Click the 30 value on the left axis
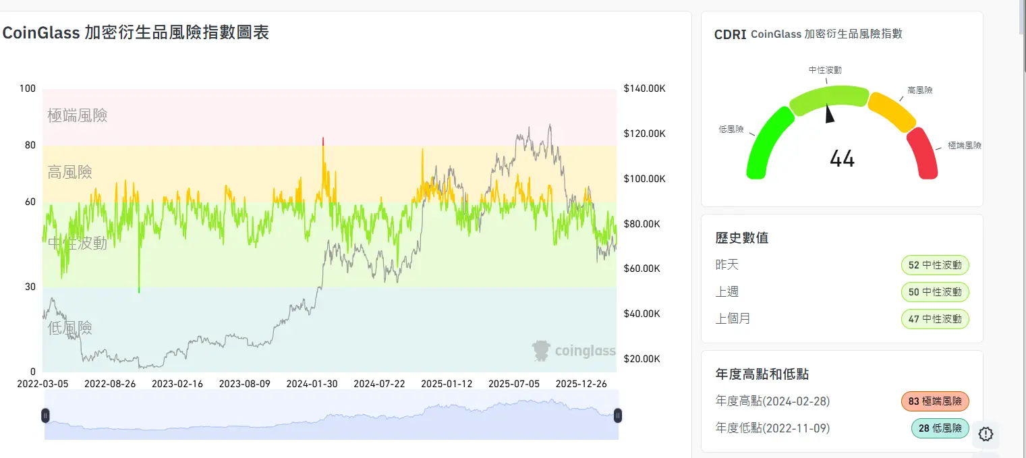The width and height of the screenshot is (1026, 458). (30, 287)
